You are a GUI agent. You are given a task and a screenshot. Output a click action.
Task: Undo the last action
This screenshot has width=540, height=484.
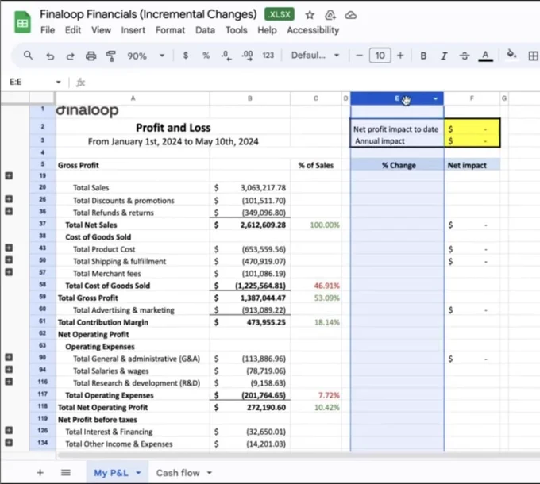(50, 56)
